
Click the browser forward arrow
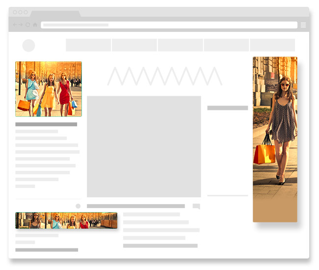(x=21, y=25)
